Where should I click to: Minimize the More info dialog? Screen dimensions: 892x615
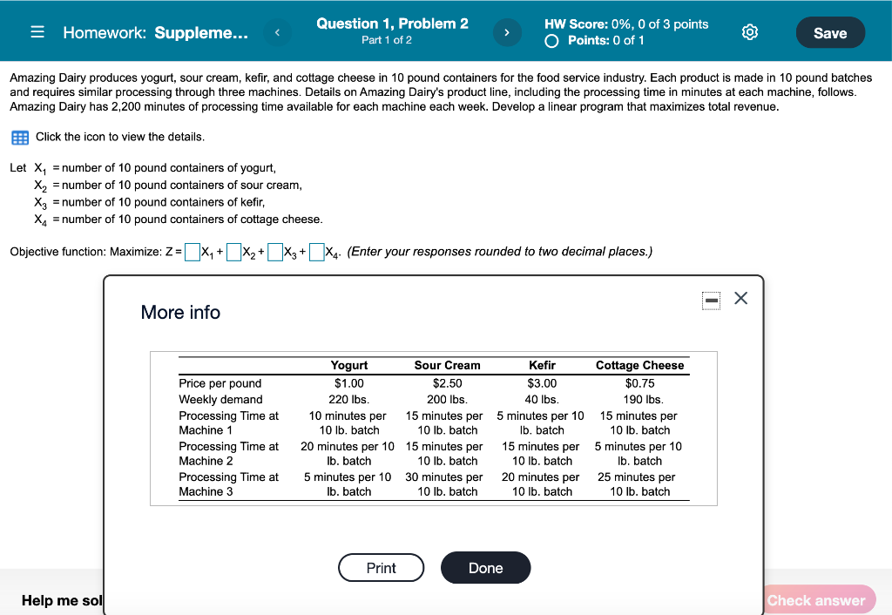[711, 299]
